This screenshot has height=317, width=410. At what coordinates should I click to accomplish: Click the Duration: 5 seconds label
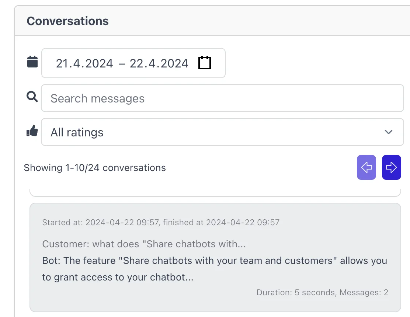322,292
